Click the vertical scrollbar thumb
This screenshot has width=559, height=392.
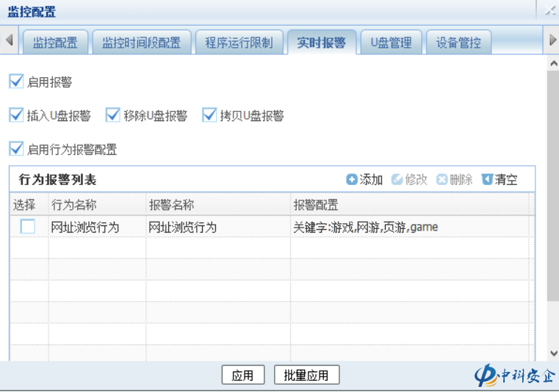(553, 187)
